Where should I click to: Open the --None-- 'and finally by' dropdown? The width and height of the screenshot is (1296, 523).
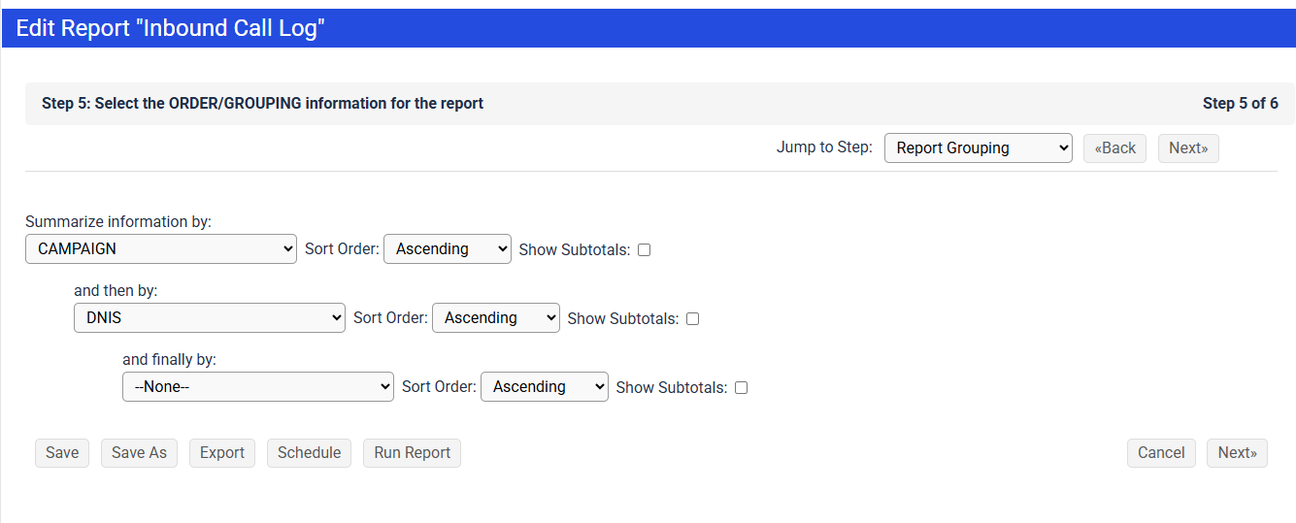[258, 387]
